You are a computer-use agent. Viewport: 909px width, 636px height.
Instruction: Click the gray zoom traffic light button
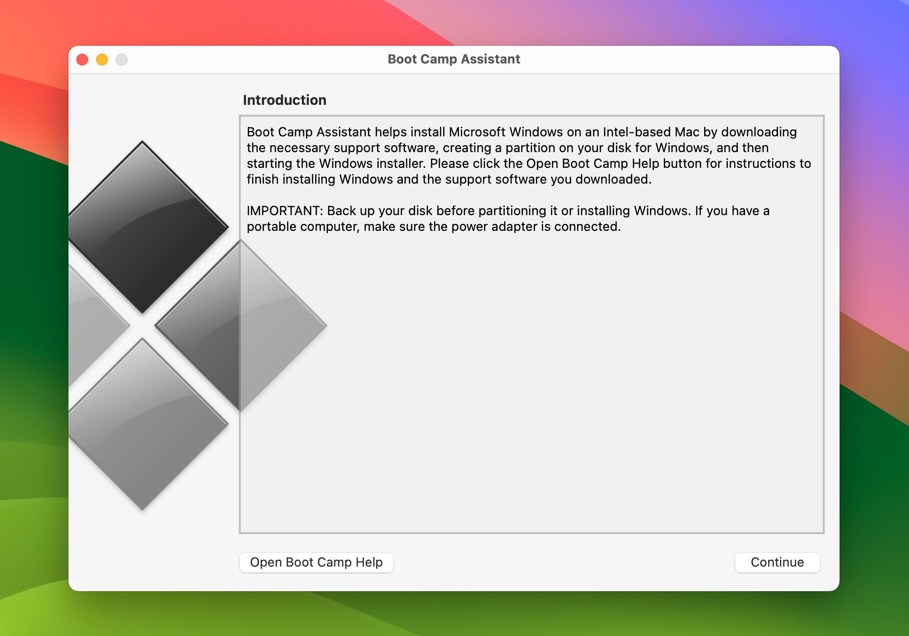tap(121, 59)
